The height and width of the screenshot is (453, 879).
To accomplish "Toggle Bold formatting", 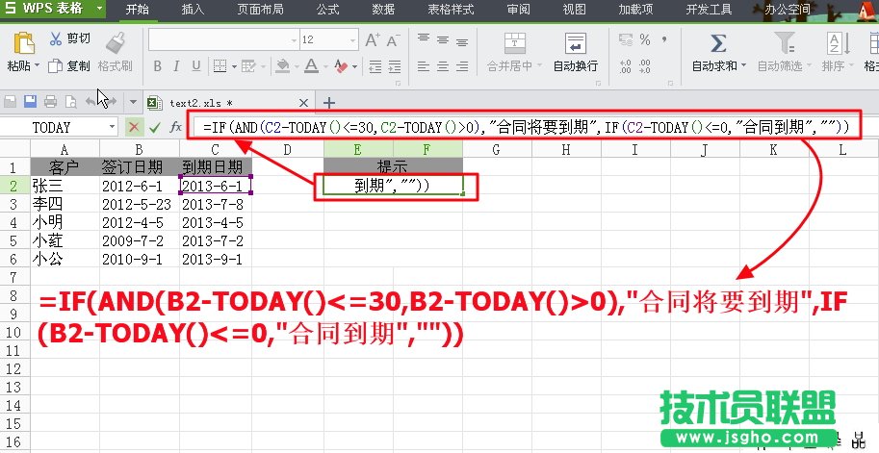I will click(x=158, y=66).
